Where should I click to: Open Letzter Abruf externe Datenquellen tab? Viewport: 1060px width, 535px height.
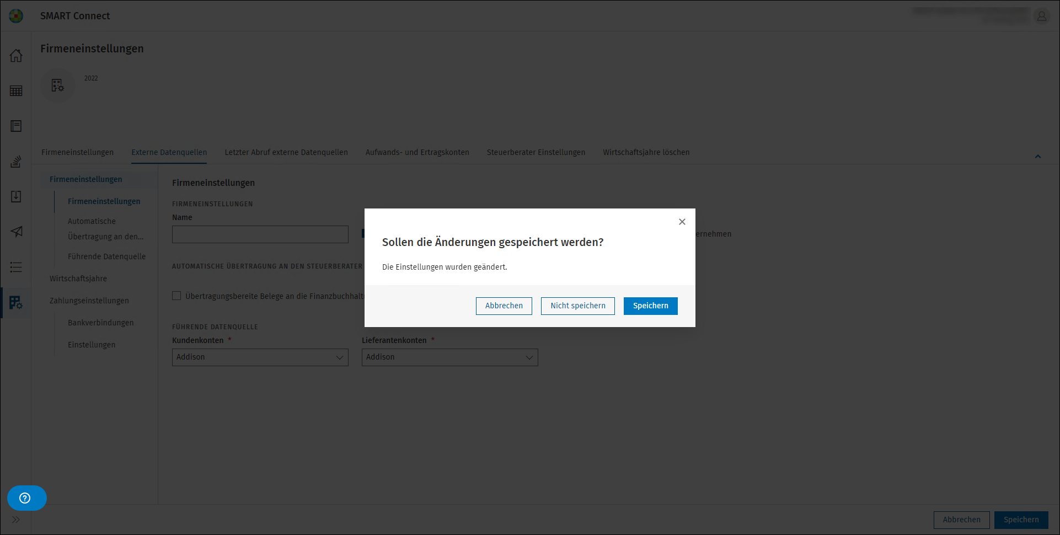point(286,153)
